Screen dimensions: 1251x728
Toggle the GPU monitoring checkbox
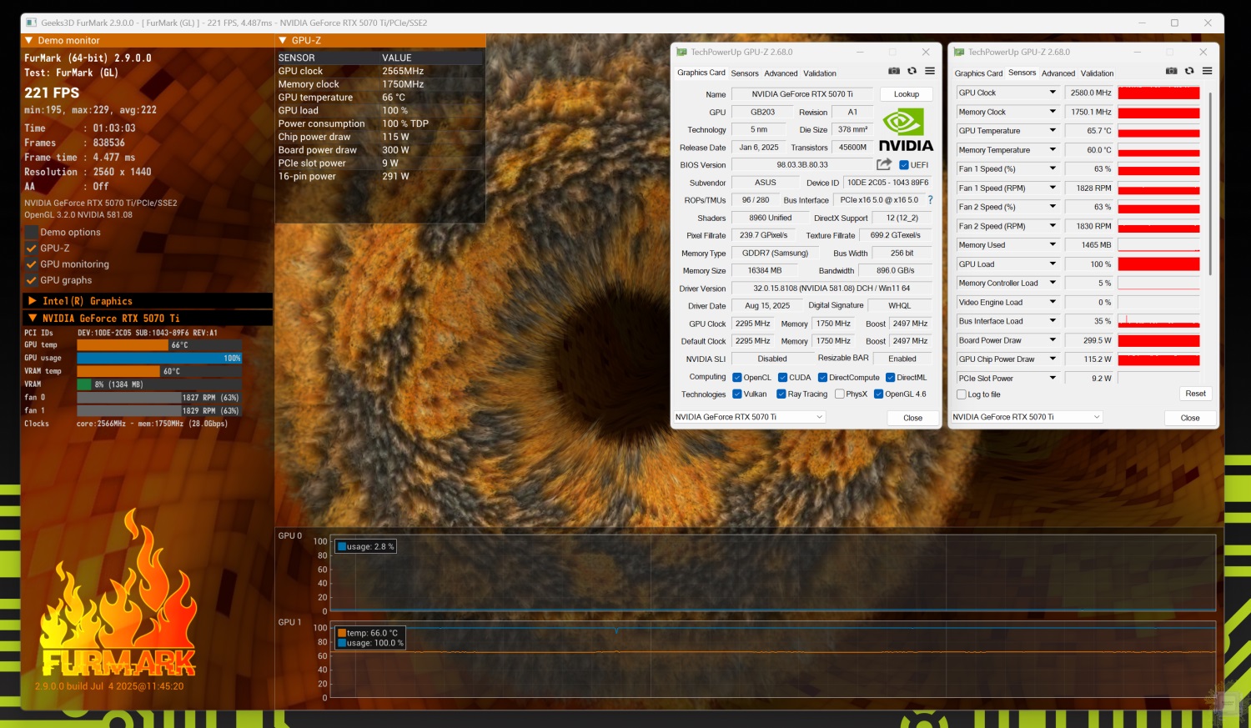pyautogui.click(x=32, y=264)
